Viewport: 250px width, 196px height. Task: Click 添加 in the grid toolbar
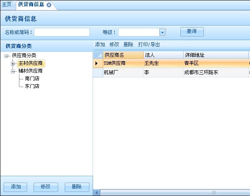tap(100, 45)
